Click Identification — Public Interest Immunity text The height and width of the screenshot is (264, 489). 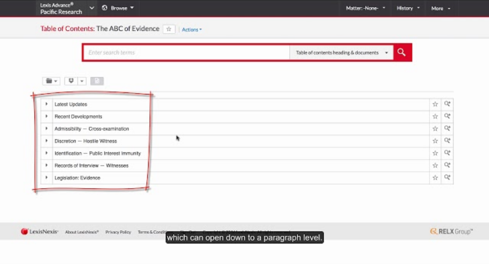pyautogui.click(x=98, y=153)
